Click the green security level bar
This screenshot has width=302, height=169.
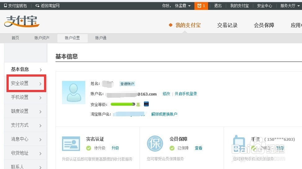coord(123,104)
